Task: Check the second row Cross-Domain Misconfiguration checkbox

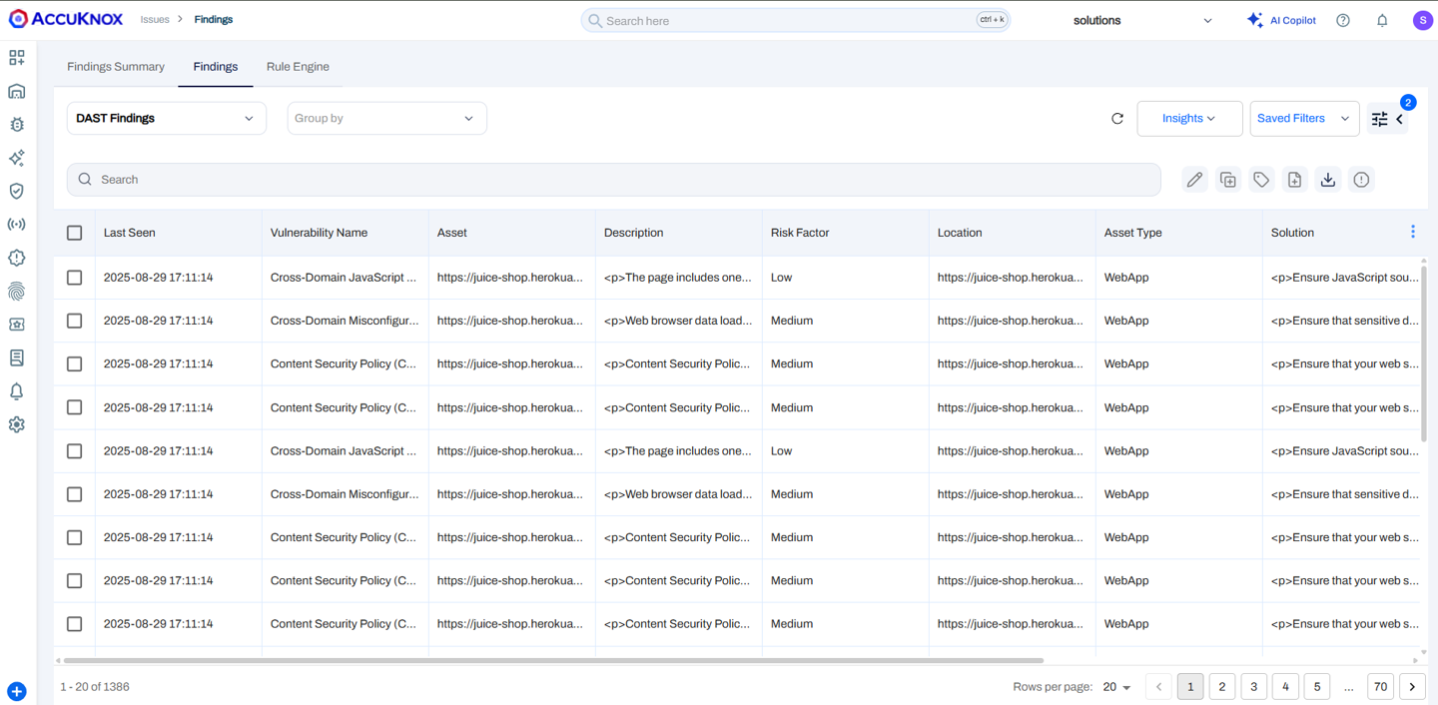Action: coord(75,321)
